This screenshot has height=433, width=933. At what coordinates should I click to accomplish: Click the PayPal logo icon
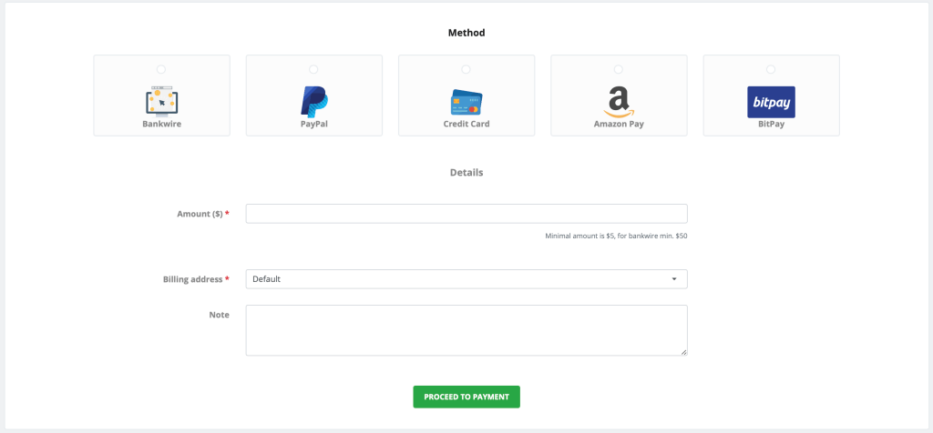coord(314,101)
